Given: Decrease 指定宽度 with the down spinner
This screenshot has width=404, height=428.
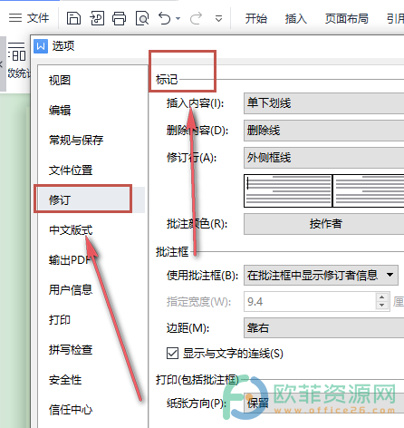Looking at the screenshot, I should click(382, 306).
